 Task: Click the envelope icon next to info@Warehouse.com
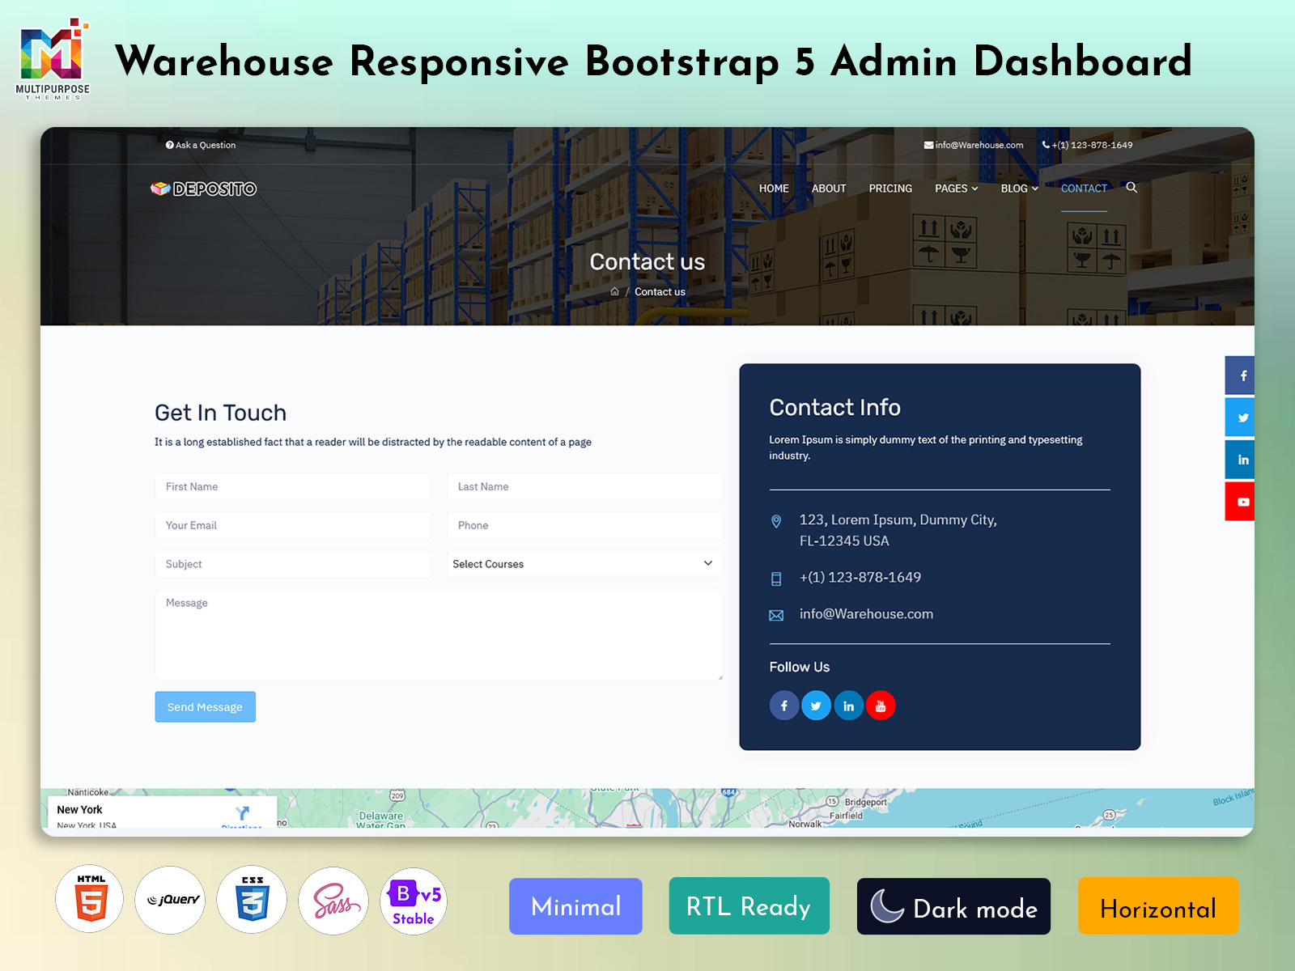776,614
